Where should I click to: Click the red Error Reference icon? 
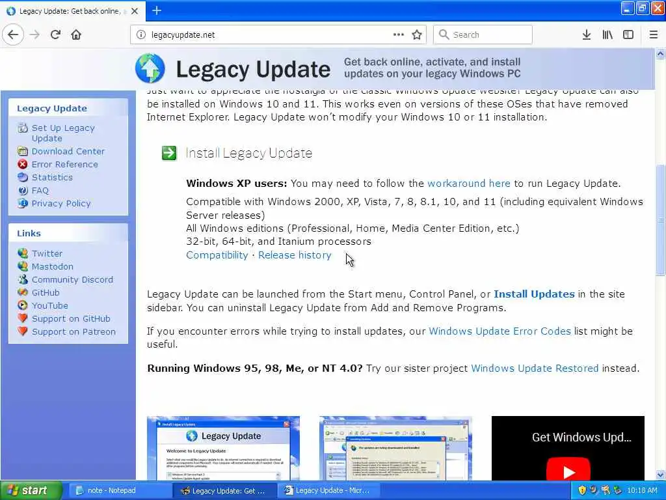coord(23,164)
